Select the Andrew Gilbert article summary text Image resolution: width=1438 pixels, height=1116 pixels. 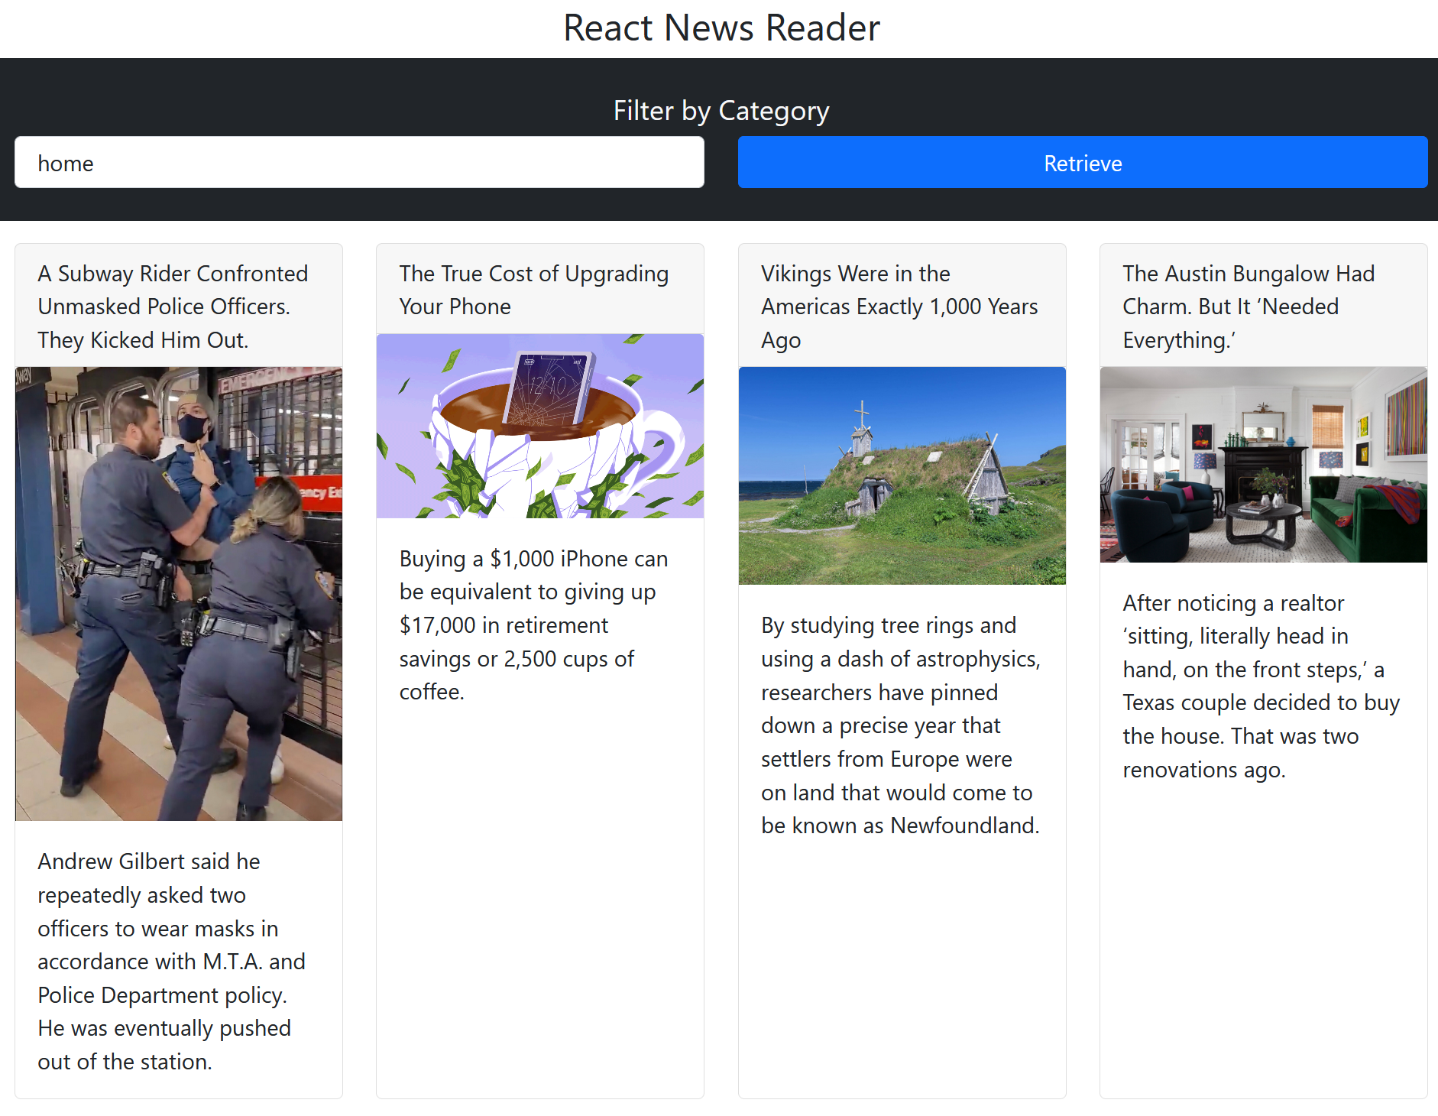[x=171, y=961]
